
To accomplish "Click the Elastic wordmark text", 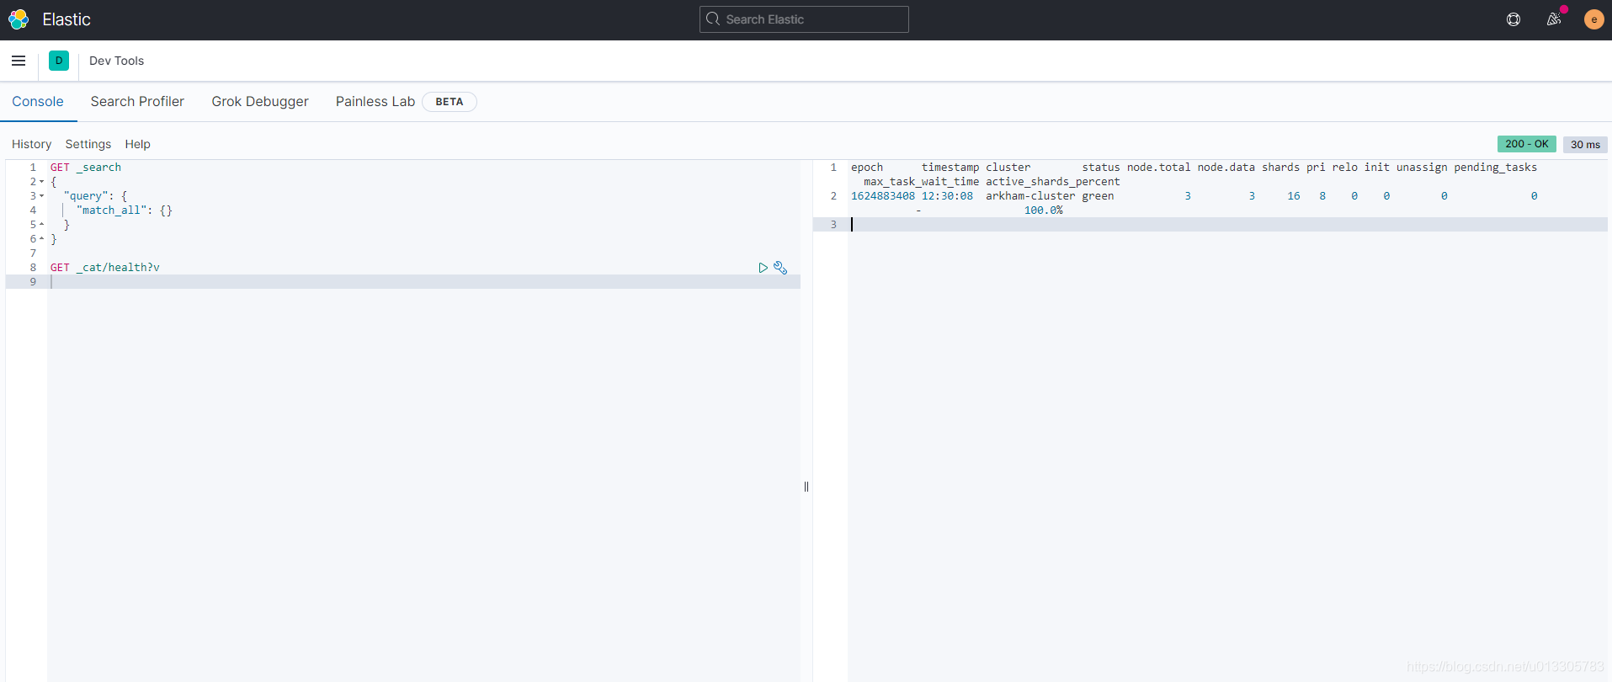I will (x=67, y=19).
